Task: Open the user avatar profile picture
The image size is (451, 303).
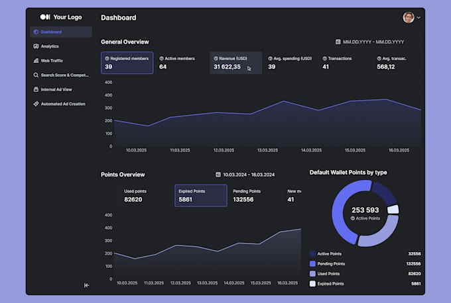Action: [409, 17]
